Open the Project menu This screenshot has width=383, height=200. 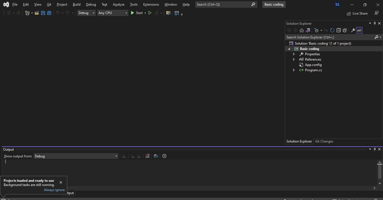[x=62, y=4]
